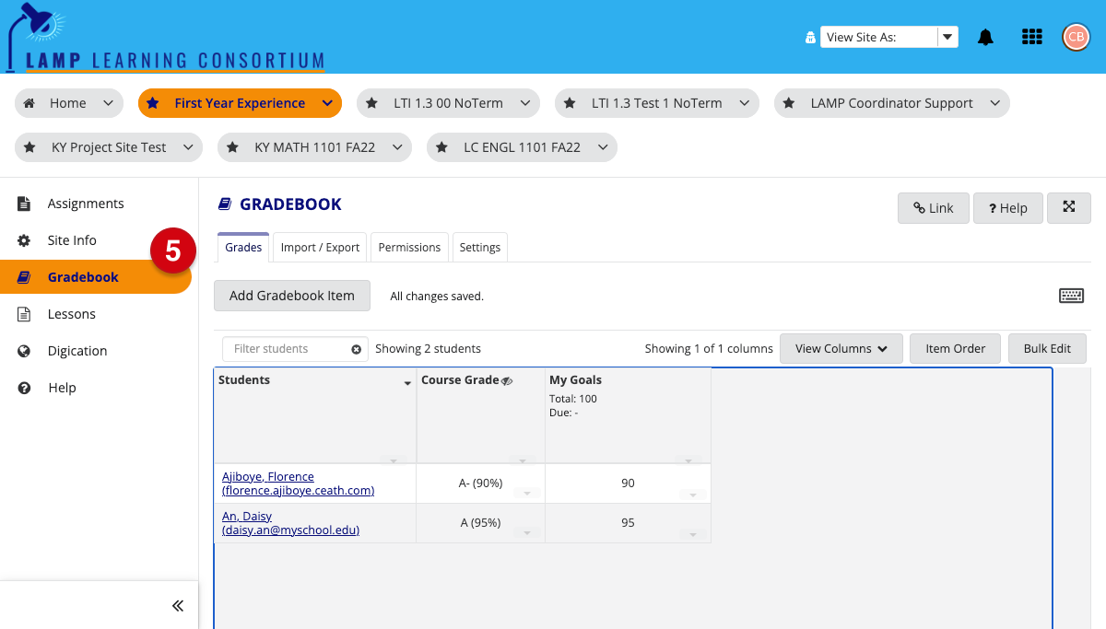This screenshot has height=629, width=1106.
Task: Click the star on First Year Experience
Action: point(153,103)
